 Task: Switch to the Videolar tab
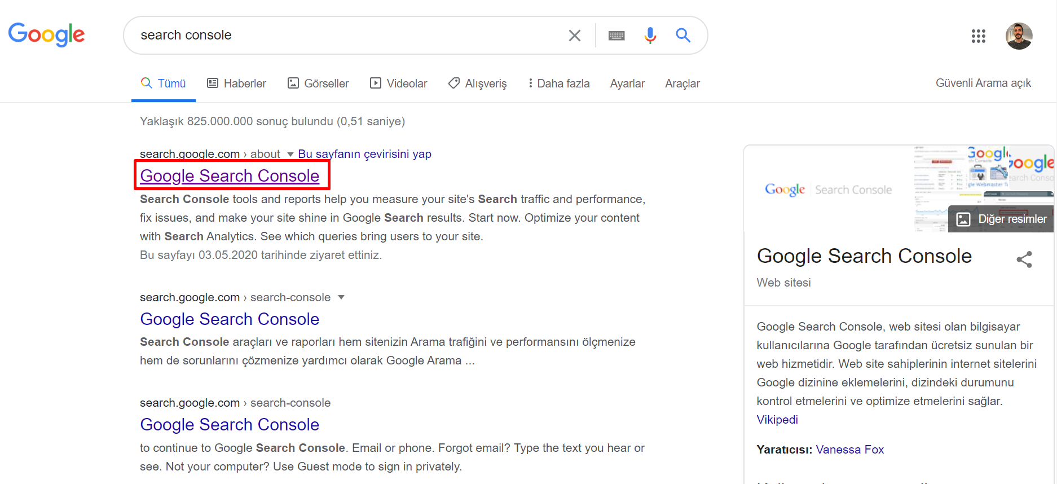pos(398,83)
